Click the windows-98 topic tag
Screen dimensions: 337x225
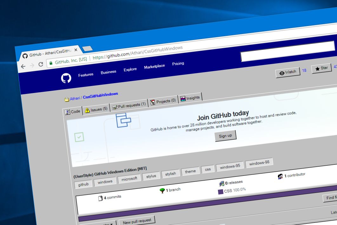[x=259, y=163]
